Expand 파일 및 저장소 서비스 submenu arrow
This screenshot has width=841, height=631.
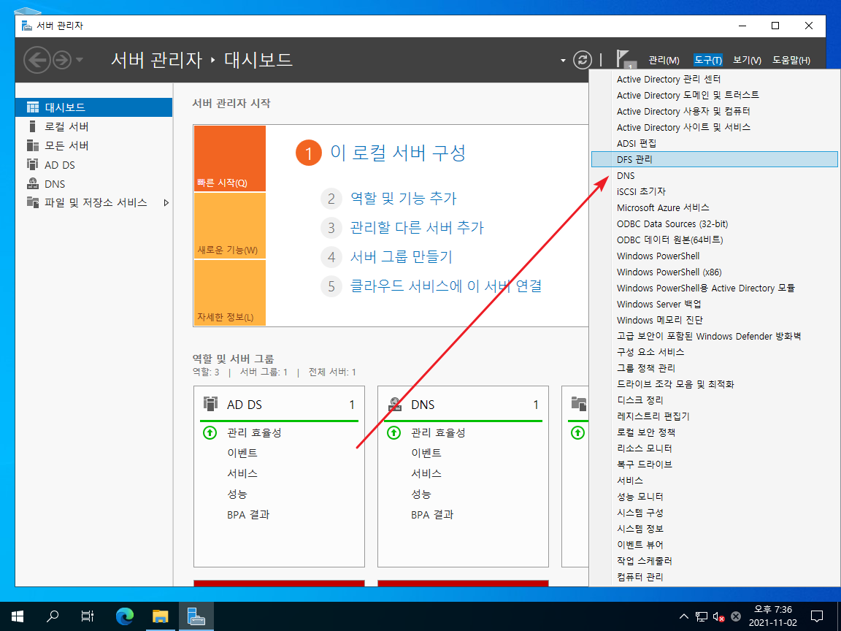(166, 203)
